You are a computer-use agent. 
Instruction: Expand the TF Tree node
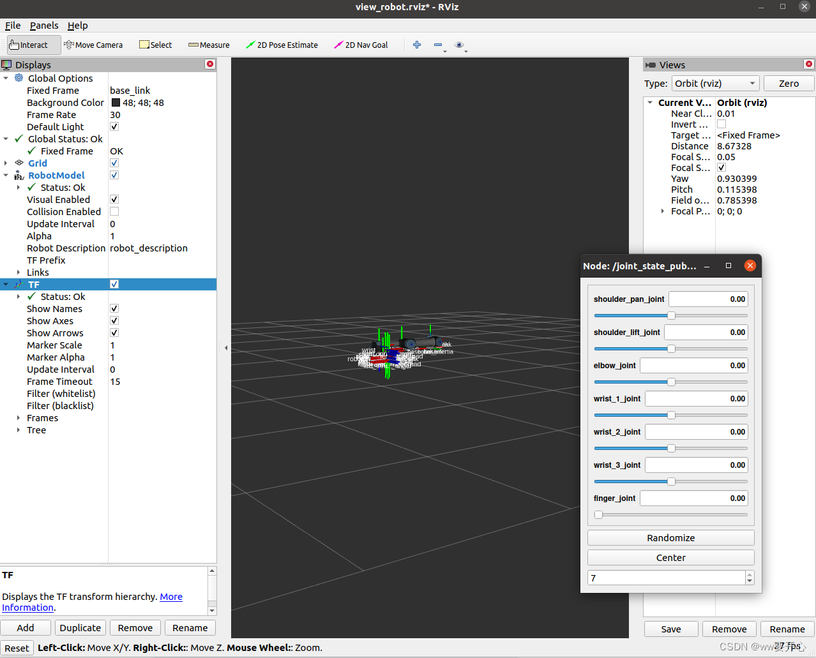pyautogui.click(x=19, y=430)
